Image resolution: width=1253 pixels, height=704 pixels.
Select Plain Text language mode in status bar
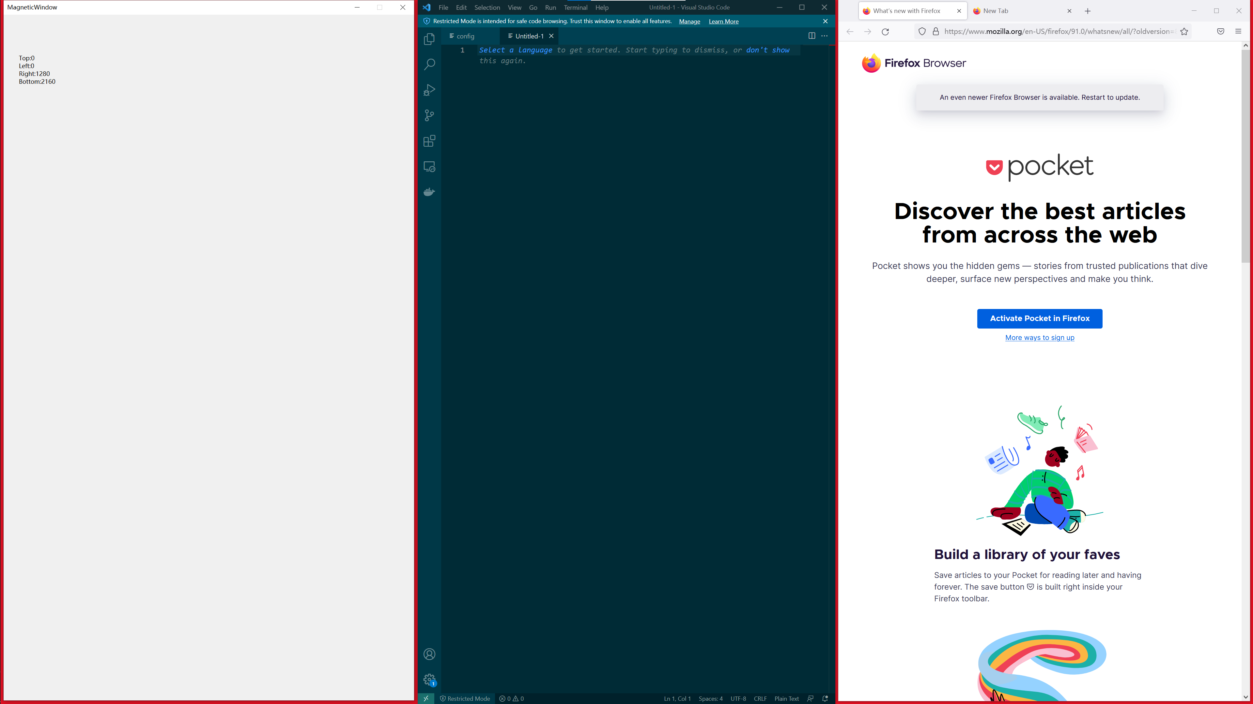[786, 699]
